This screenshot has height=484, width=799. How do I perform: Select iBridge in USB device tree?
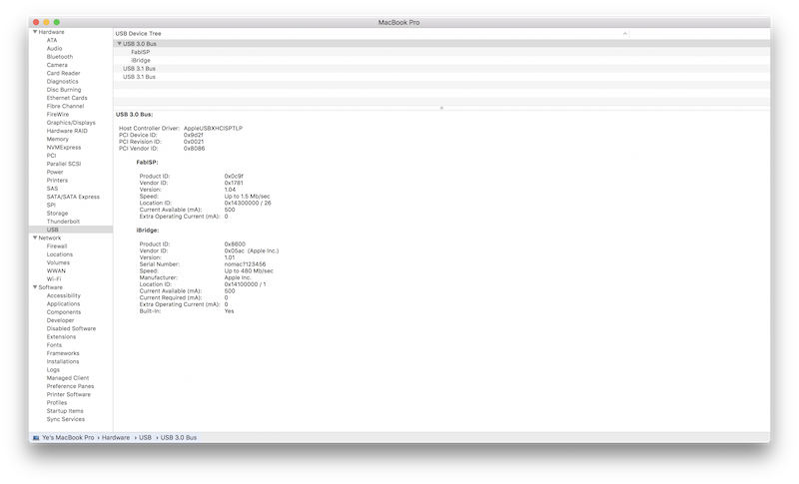140,60
